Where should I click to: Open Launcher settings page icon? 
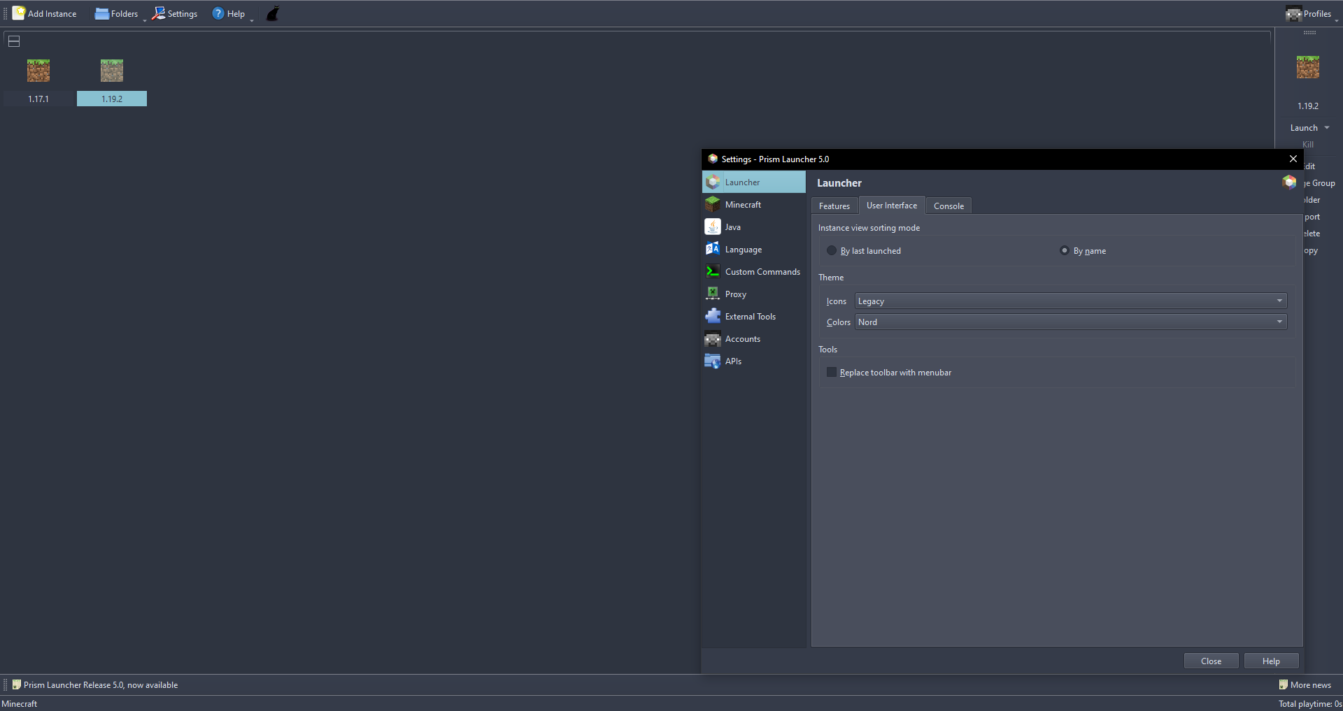713,182
